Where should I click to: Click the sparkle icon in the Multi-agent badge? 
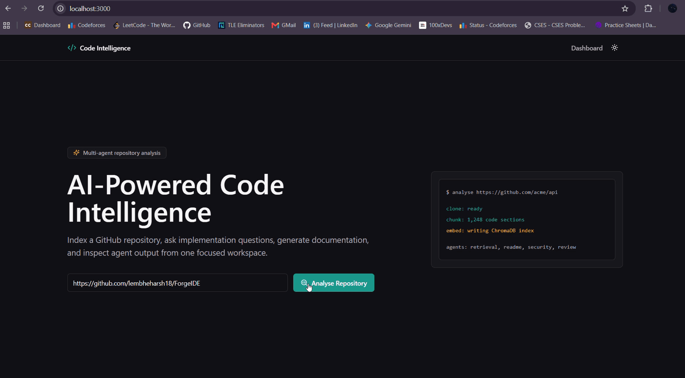[x=76, y=153]
